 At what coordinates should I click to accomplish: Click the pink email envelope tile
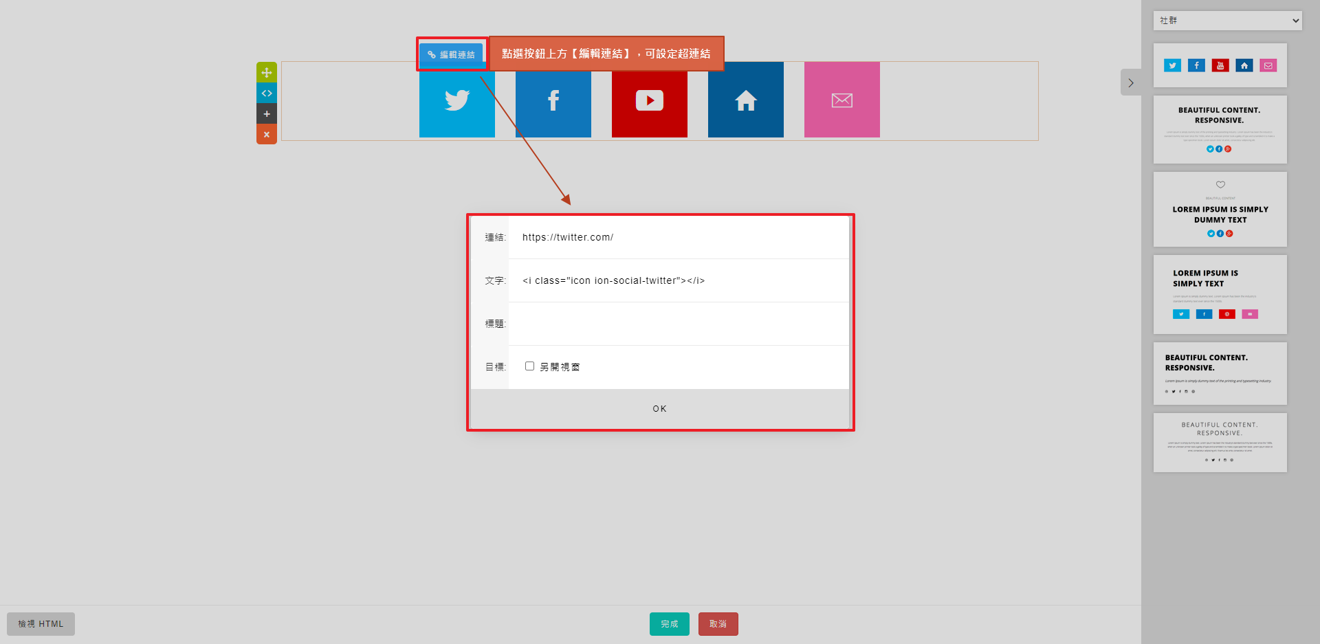tap(841, 101)
